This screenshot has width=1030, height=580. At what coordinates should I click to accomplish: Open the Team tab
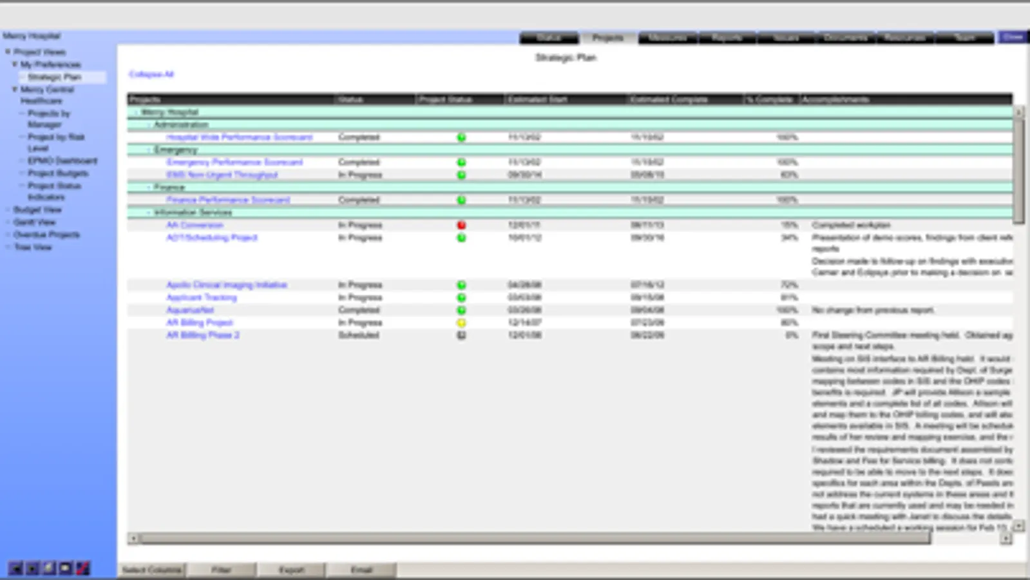click(964, 37)
